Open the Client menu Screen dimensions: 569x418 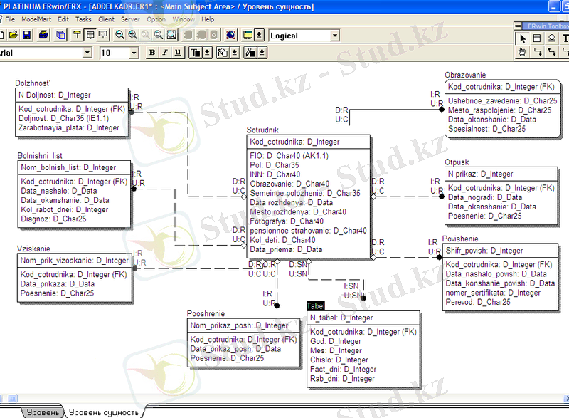(x=106, y=19)
